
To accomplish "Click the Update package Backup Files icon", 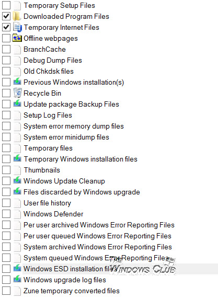I will [17, 104].
